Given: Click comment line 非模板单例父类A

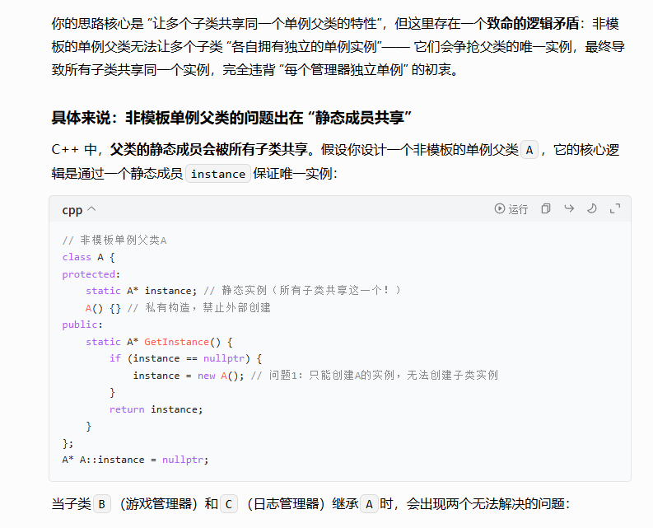Looking at the screenshot, I should [x=114, y=241].
